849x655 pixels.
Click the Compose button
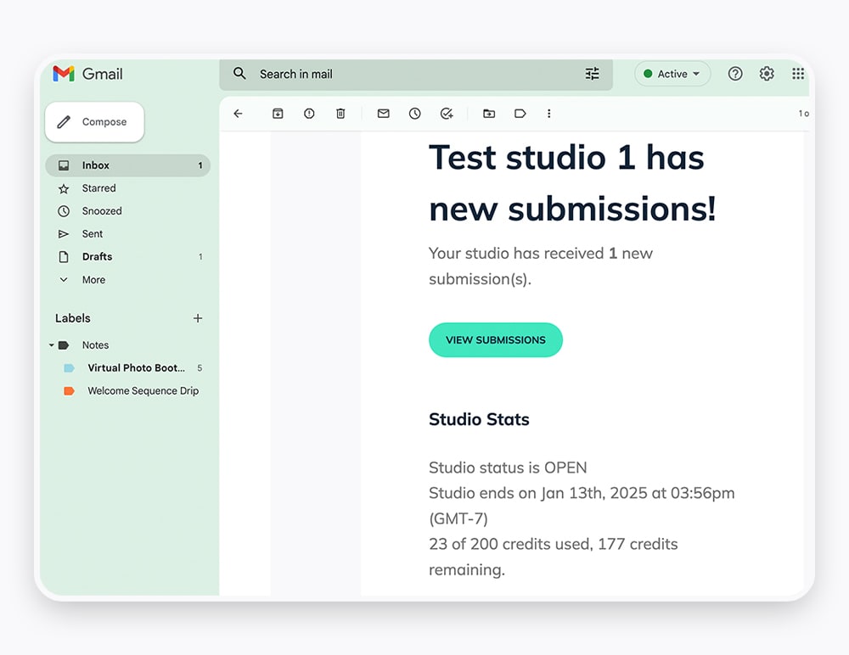coord(94,121)
